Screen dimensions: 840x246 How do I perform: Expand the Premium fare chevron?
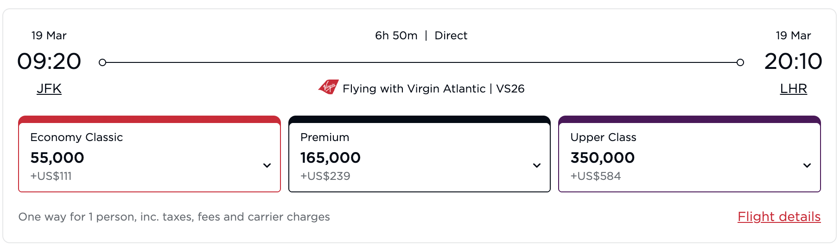point(537,166)
